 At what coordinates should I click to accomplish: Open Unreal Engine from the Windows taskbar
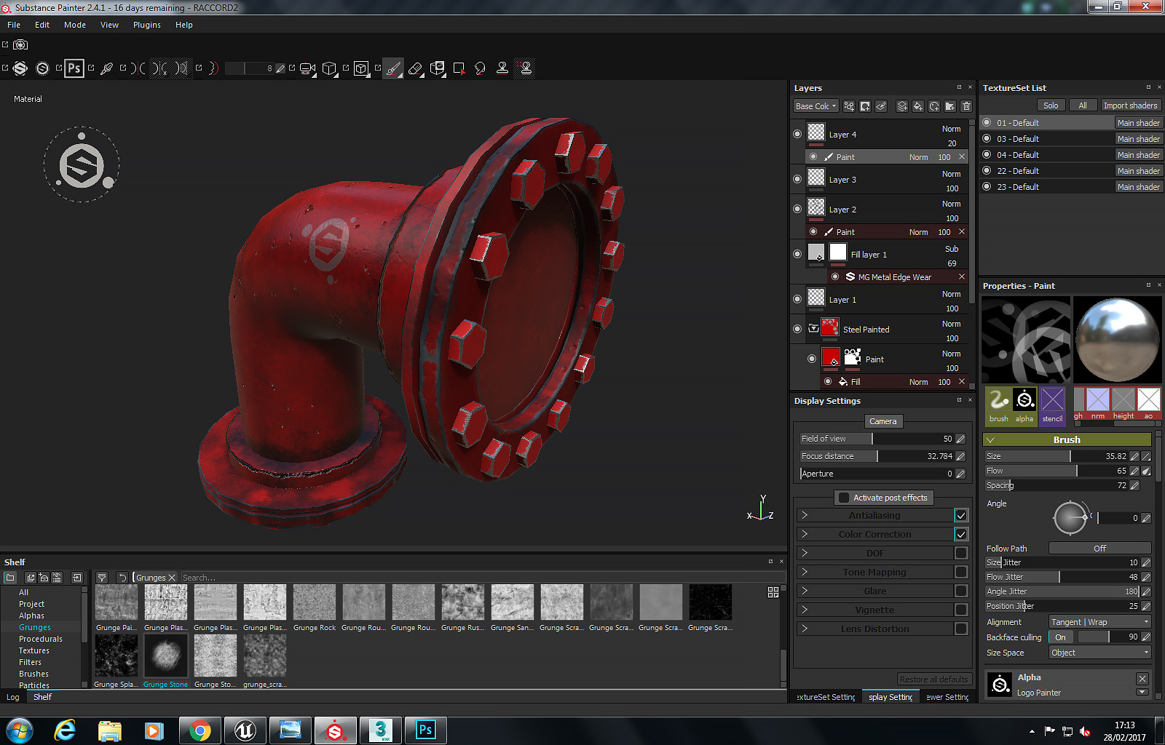point(245,730)
